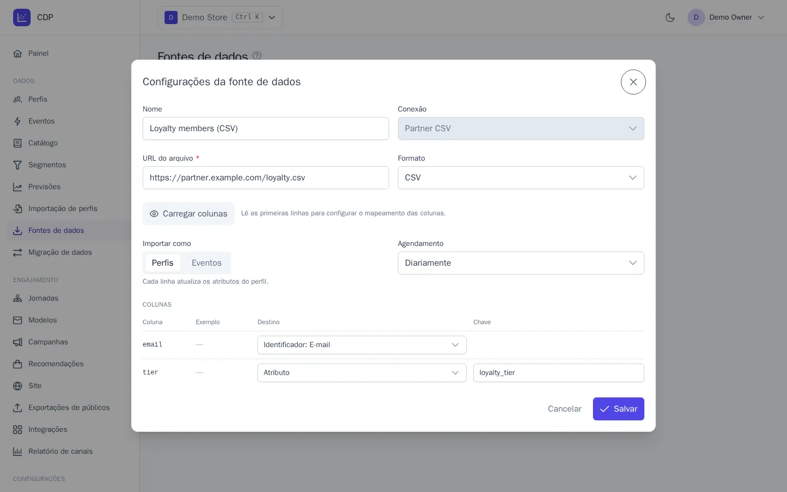Click the Previsões chart icon
Viewport: 787px width, 492px height.
[17, 187]
